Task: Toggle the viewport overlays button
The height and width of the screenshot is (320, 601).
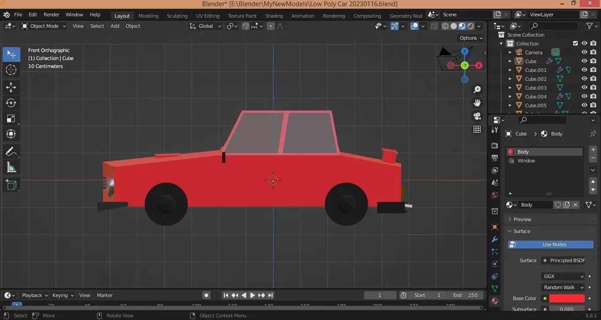Action: coord(414,26)
